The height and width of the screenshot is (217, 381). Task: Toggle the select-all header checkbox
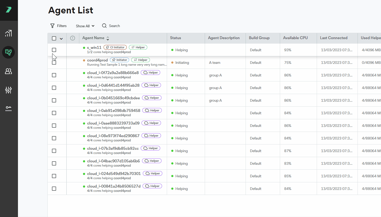point(54,38)
